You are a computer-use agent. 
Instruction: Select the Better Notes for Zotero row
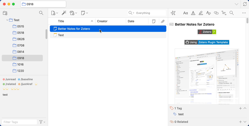click(x=108, y=29)
